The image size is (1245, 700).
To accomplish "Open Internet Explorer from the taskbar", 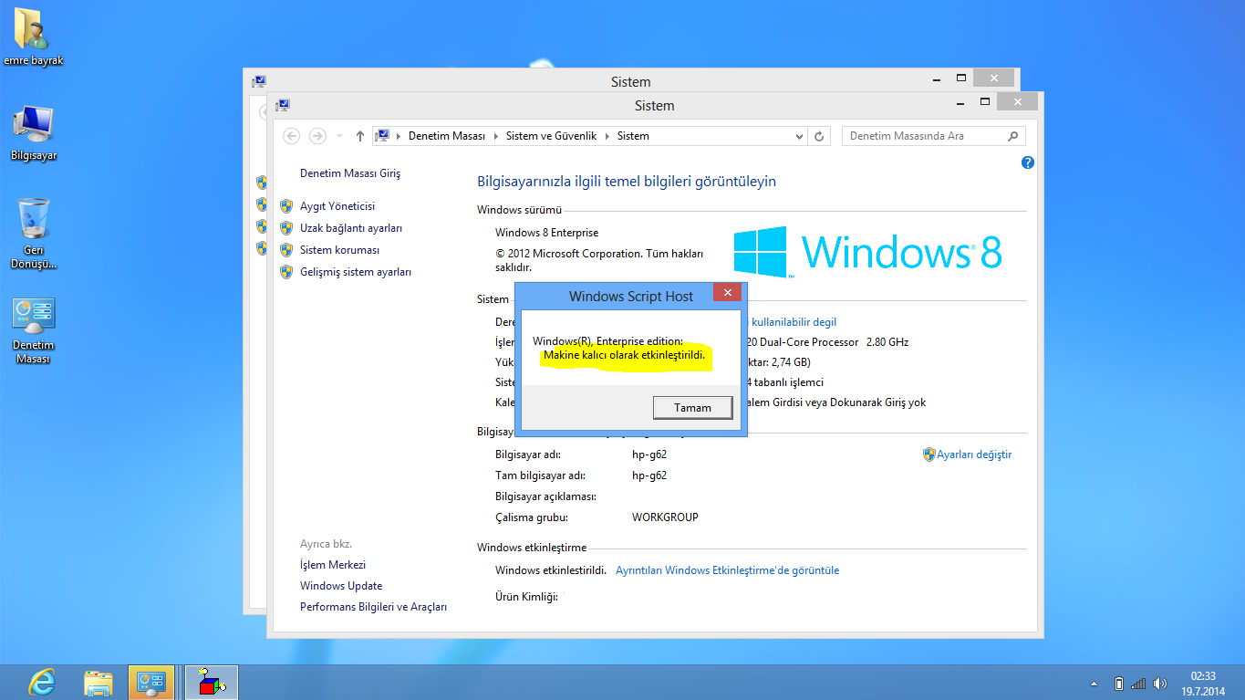I will point(42,682).
